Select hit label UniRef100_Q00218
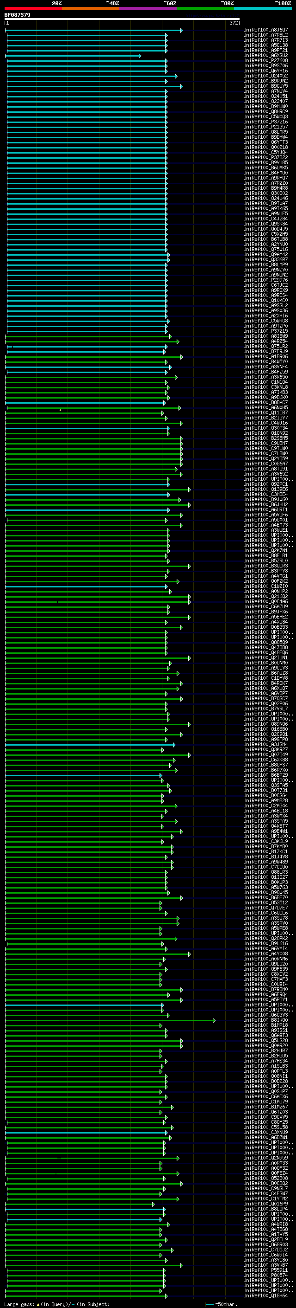This screenshot has width=296, height=1308. click(265, 147)
